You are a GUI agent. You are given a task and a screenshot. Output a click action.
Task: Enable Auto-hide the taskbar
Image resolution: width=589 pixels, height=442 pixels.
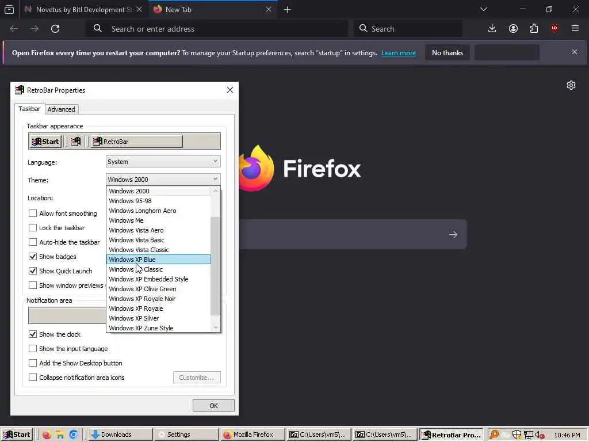(33, 242)
